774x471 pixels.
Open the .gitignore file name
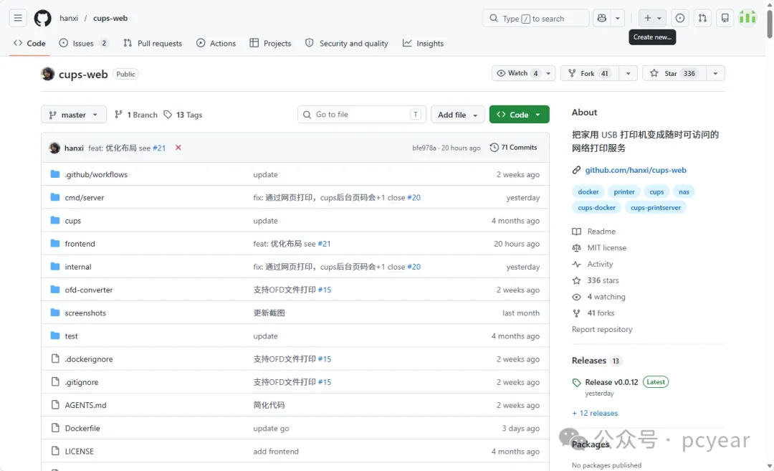[x=82, y=382]
